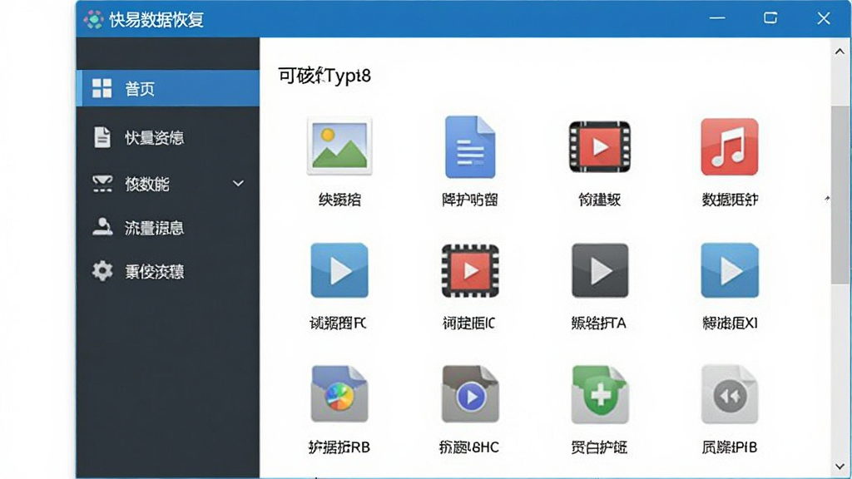The height and width of the screenshot is (479, 852).
Task: Open the red chip-shaped video icon
Action: 469,270
